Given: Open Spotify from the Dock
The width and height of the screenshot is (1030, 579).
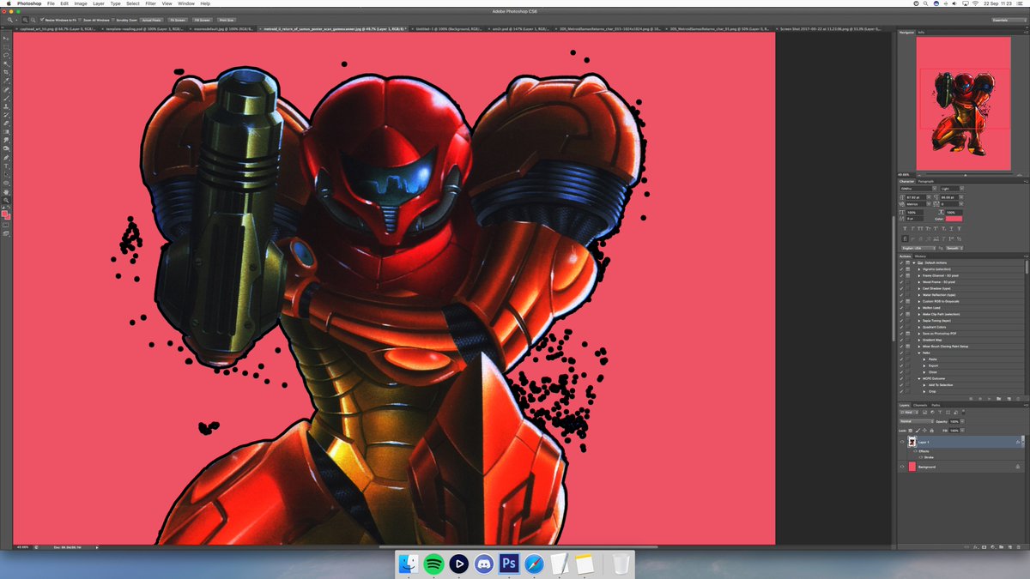Looking at the screenshot, I should pos(433,564).
